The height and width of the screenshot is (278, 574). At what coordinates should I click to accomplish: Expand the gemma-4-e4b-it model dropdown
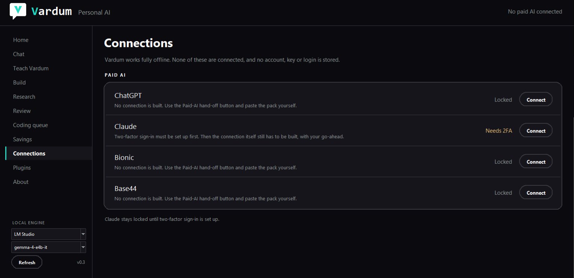click(83, 247)
